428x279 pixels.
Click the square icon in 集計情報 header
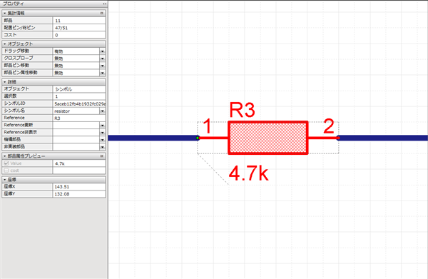tap(102, 13)
